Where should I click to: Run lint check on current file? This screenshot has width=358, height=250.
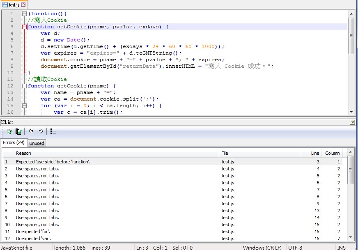(x=9, y=131)
